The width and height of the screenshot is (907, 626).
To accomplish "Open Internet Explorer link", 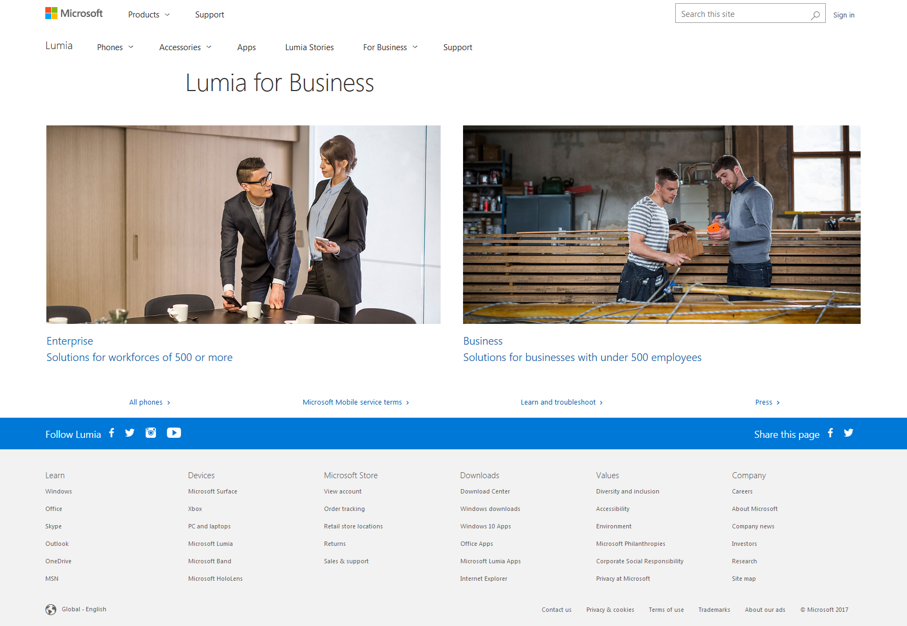I will point(484,579).
